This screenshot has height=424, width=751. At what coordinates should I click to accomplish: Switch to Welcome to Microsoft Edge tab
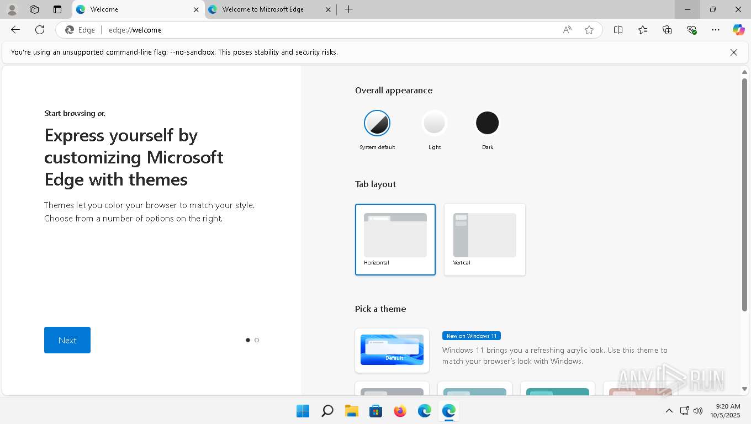click(x=270, y=9)
